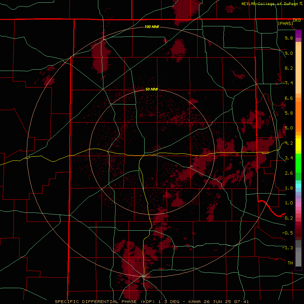Click the 4.2 scale value
Screen dimensions: 304x304
tap(289, 143)
